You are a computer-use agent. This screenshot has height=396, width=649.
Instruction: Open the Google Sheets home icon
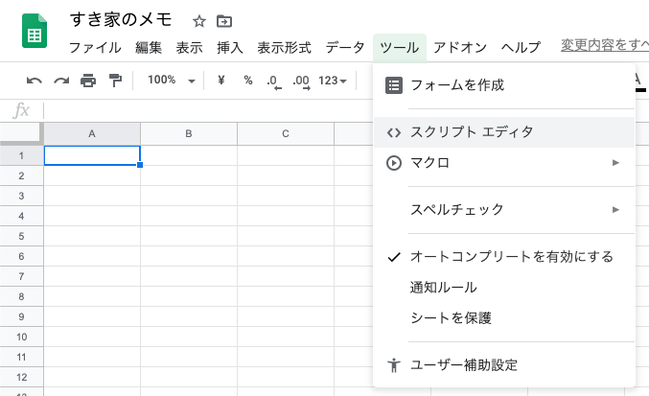[x=35, y=31]
